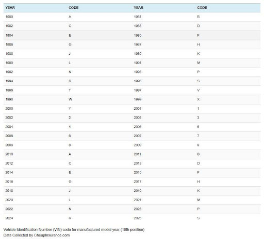Select the year 2004 cell
Viewport: 264px width, 239px height.
(x=9, y=127)
